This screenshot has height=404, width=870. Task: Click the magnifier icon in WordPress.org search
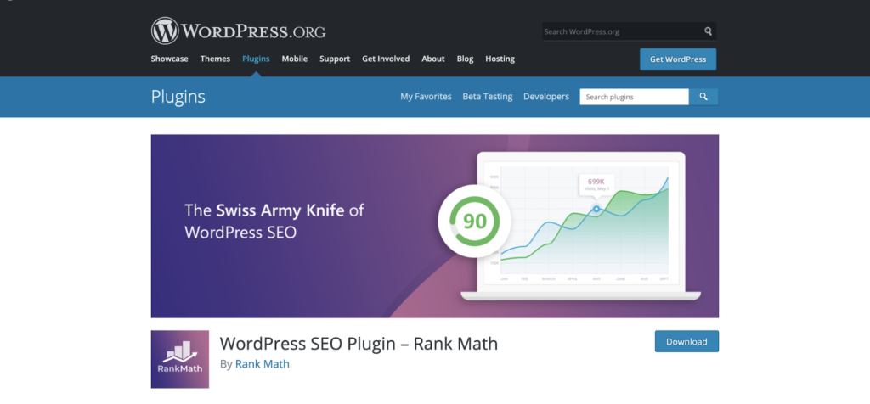tap(708, 31)
